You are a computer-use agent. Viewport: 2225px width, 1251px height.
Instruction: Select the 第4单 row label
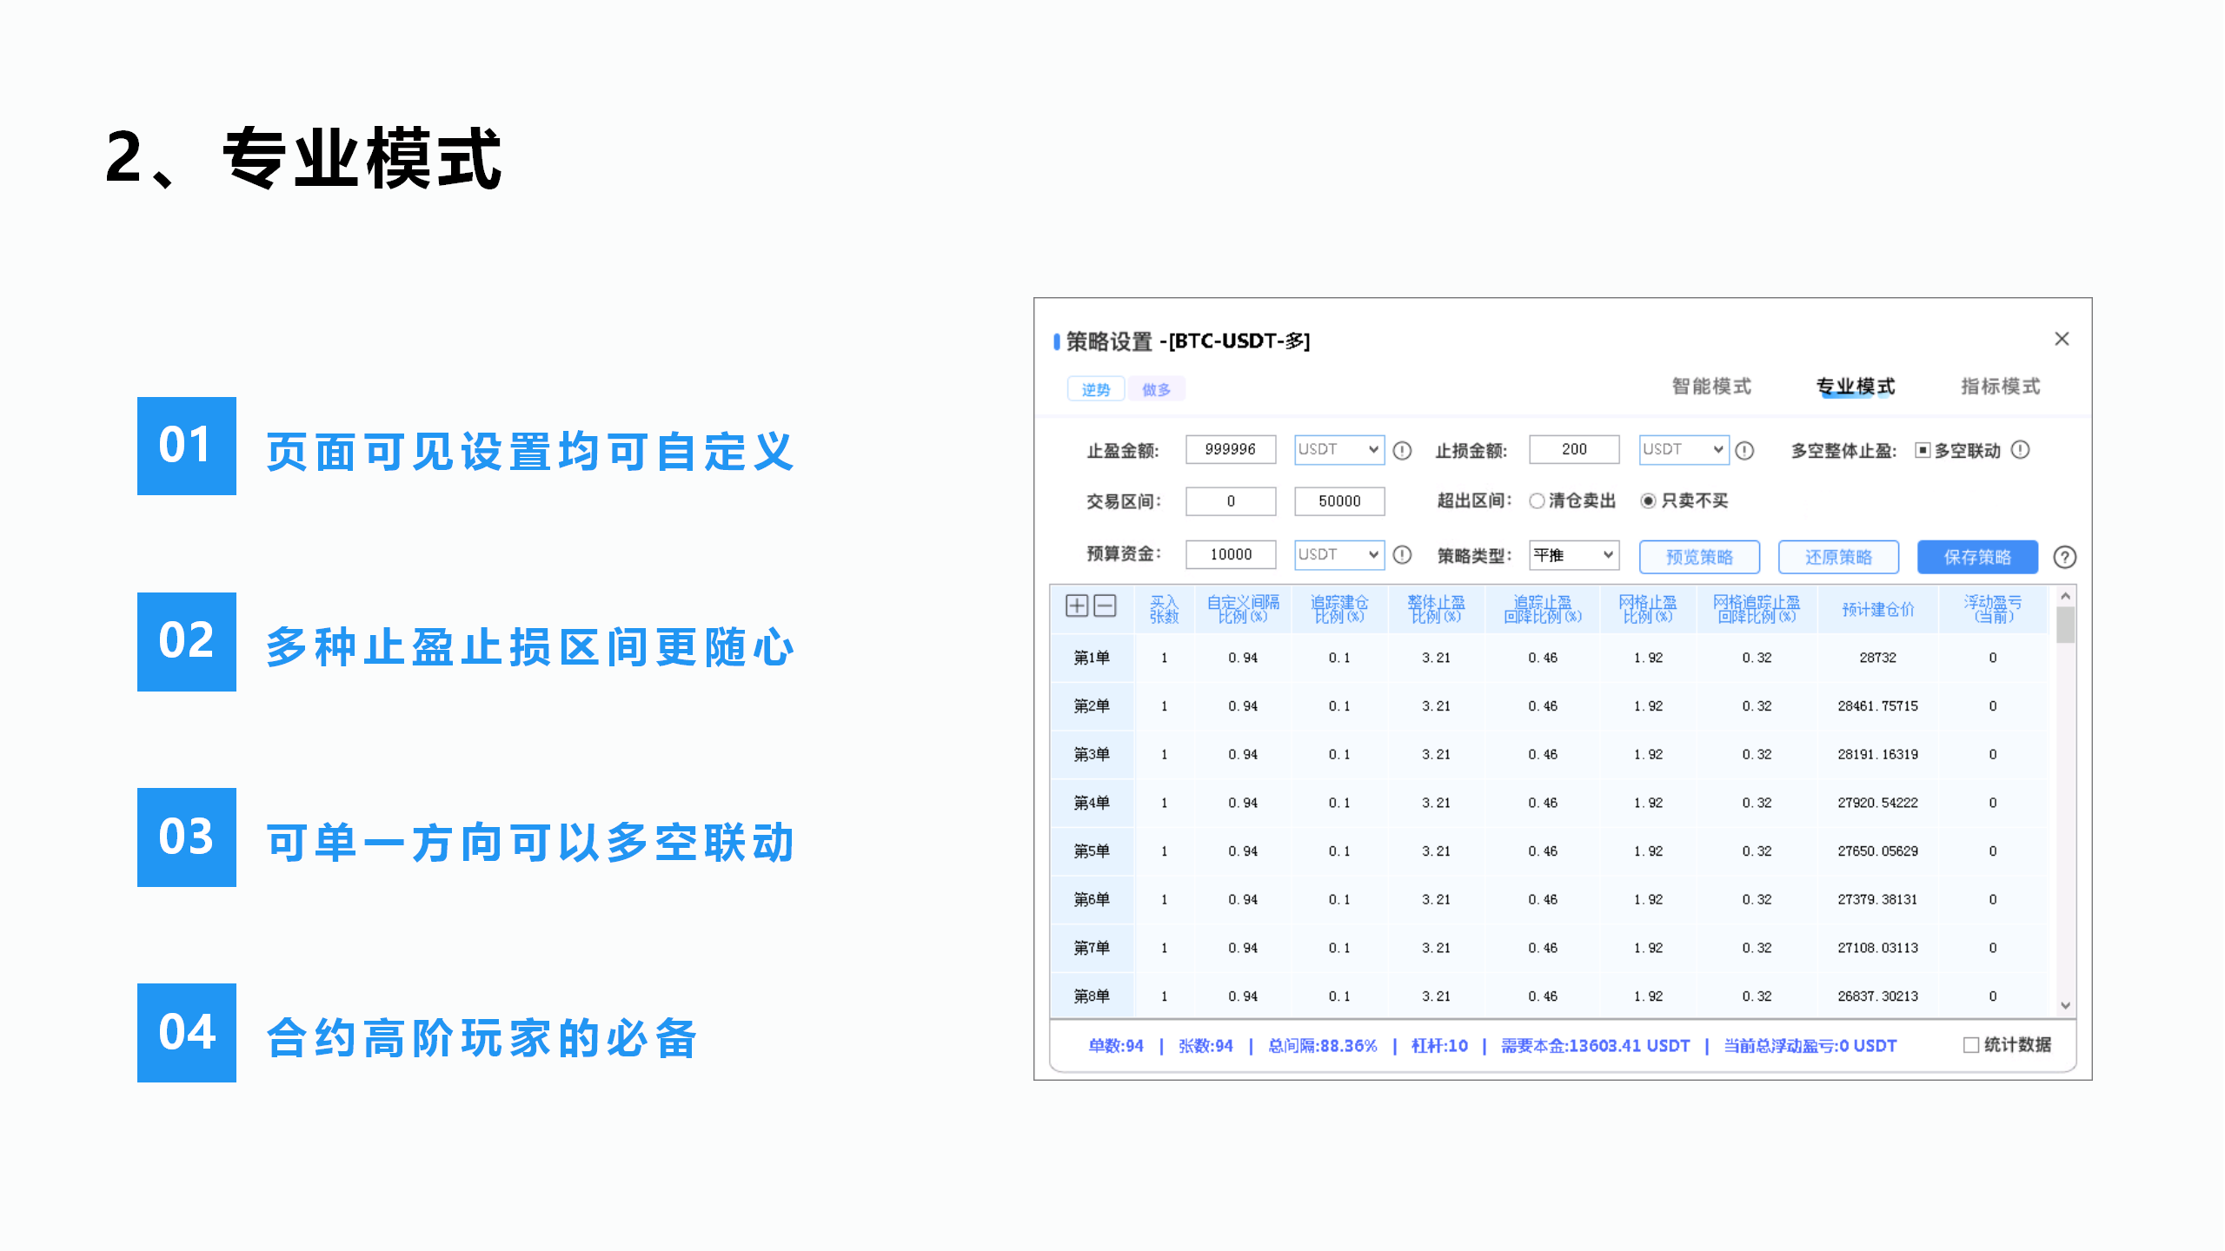1092,803
